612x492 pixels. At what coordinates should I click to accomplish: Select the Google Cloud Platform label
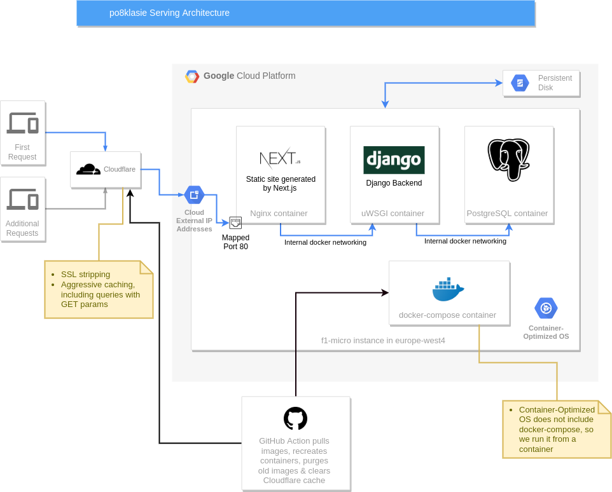(x=249, y=76)
